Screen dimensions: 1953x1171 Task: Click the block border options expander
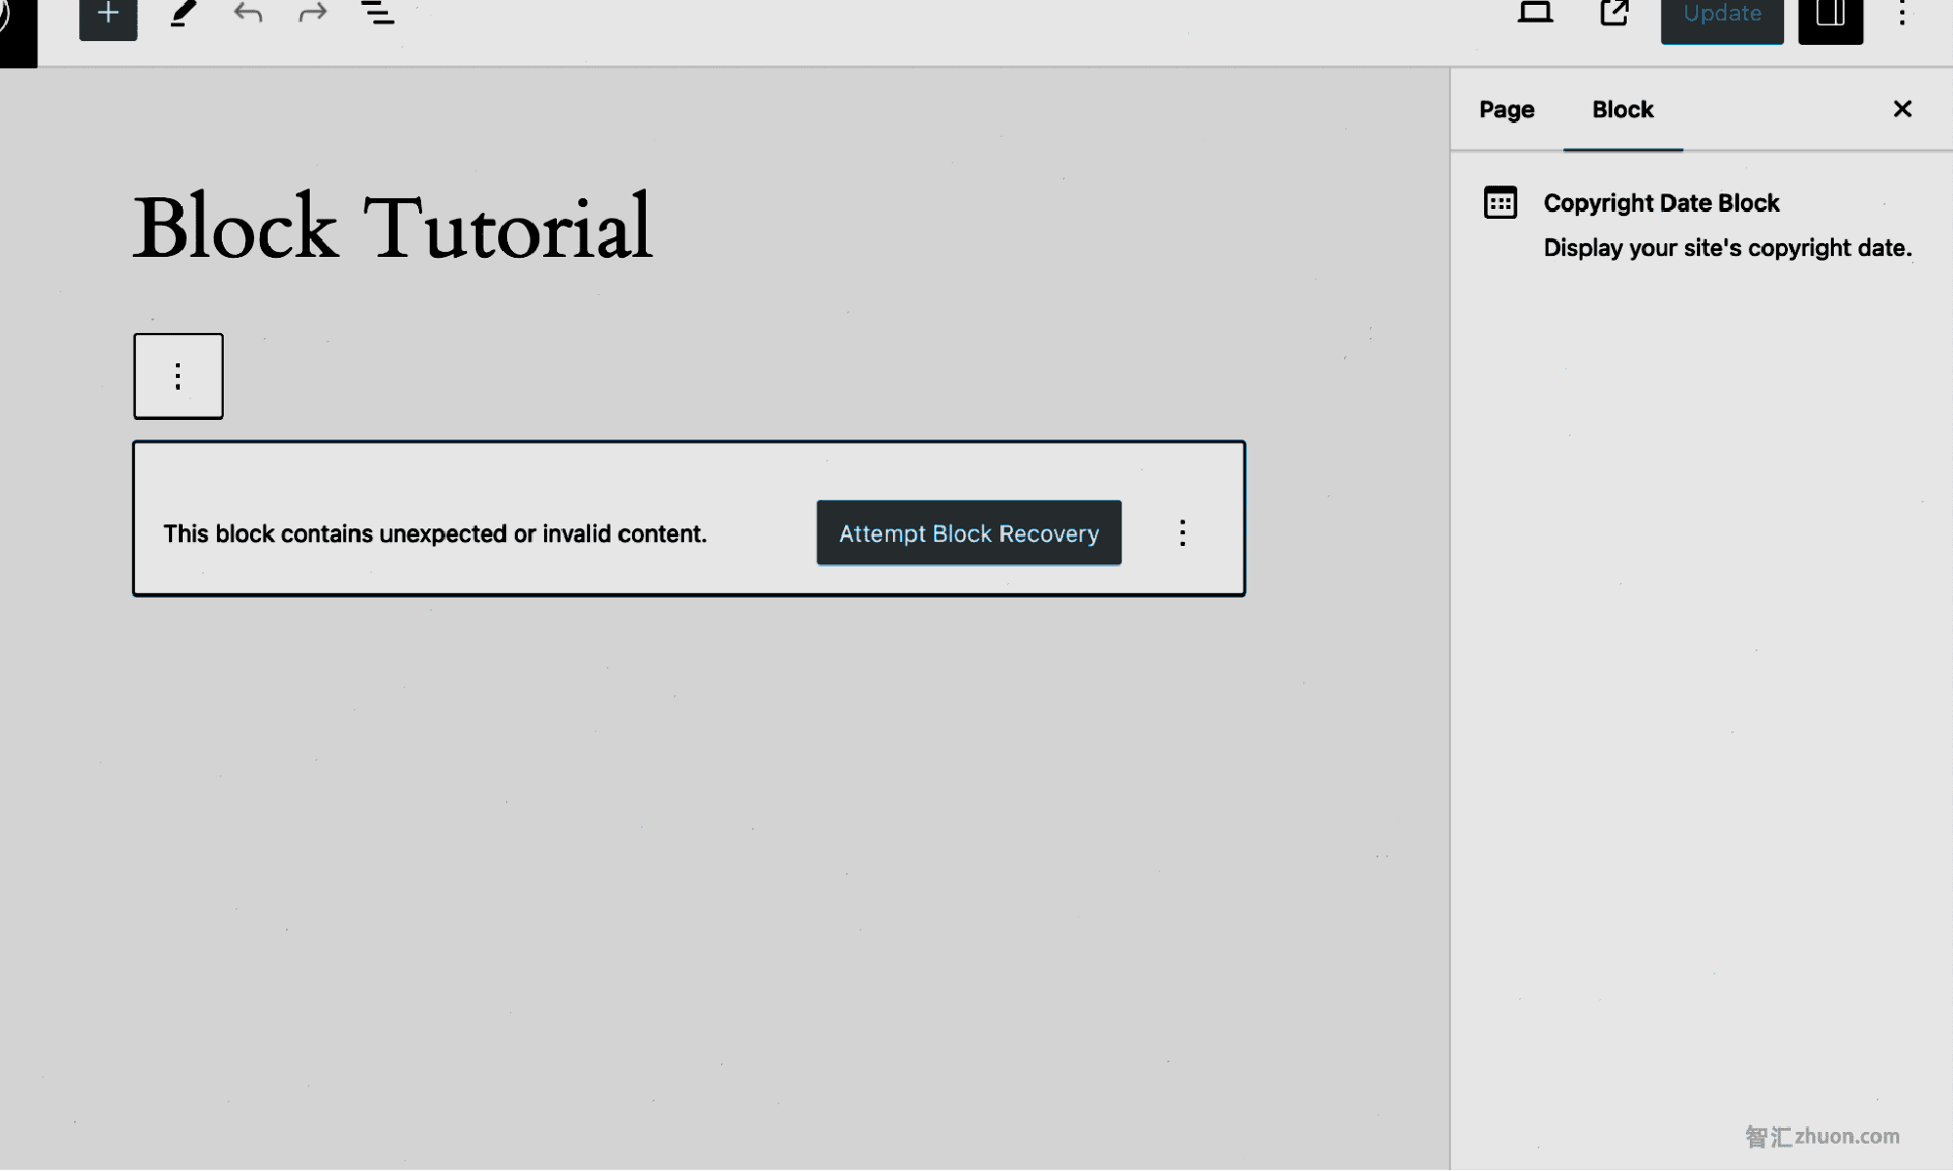tap(179, 376)
